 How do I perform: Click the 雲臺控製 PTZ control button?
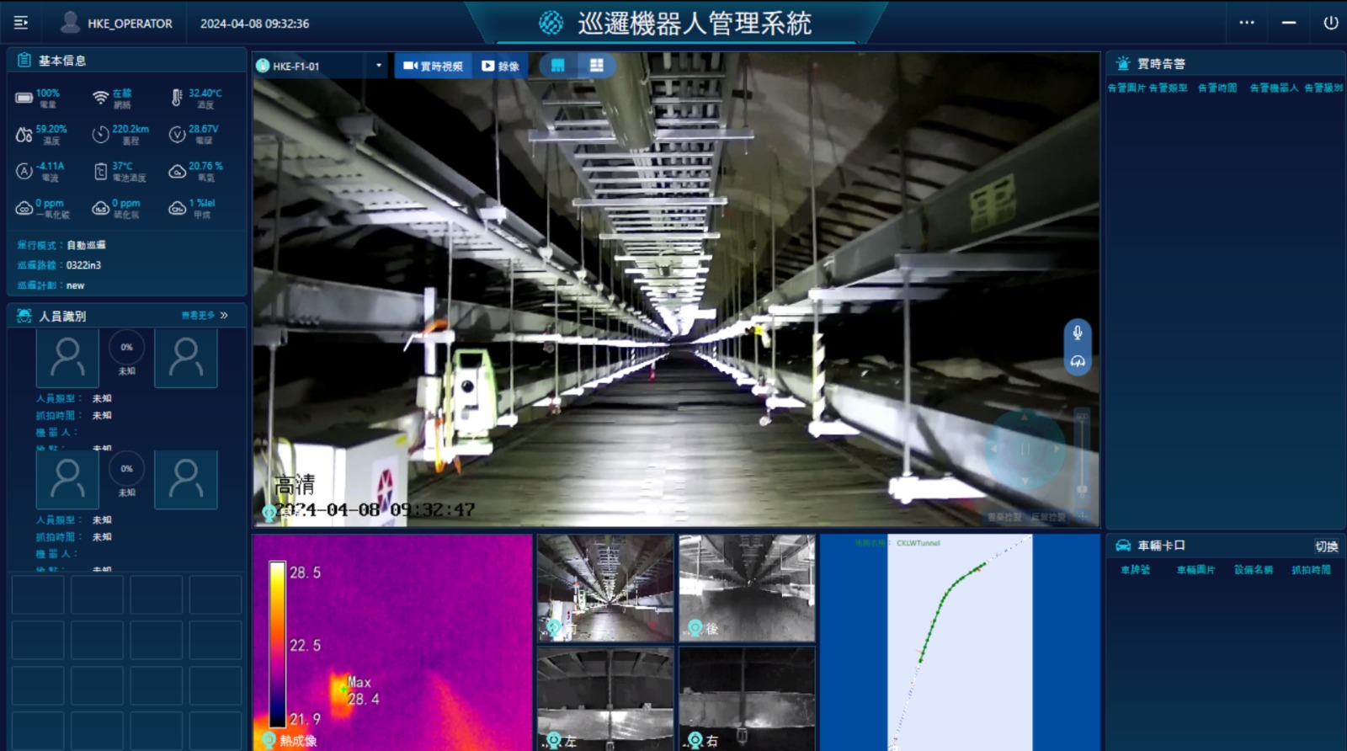click(1004, 517)
